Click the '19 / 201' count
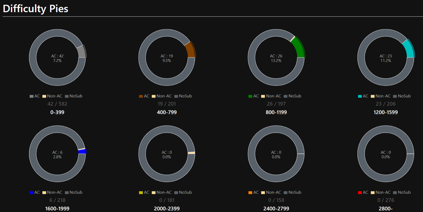The height and width of the screenshot is (212, 423). click(x=167, y=104)
